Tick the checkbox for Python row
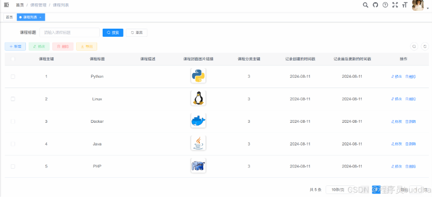This screenshot has height=220, width=432. tap(13, 76)
